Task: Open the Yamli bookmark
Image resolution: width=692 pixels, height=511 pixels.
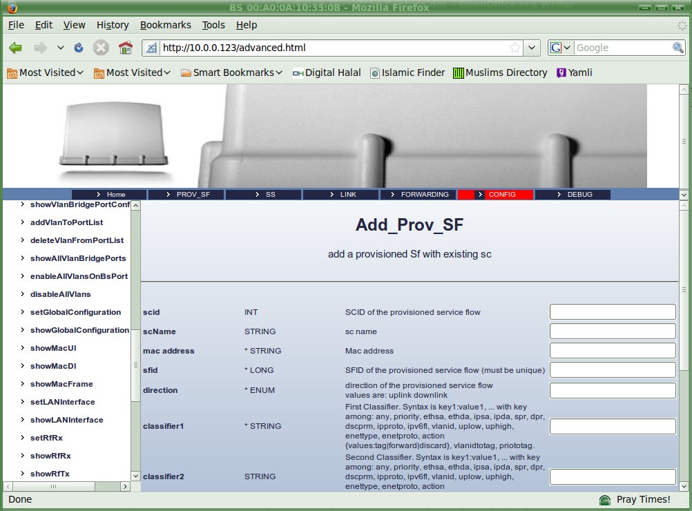Action: 574,73
